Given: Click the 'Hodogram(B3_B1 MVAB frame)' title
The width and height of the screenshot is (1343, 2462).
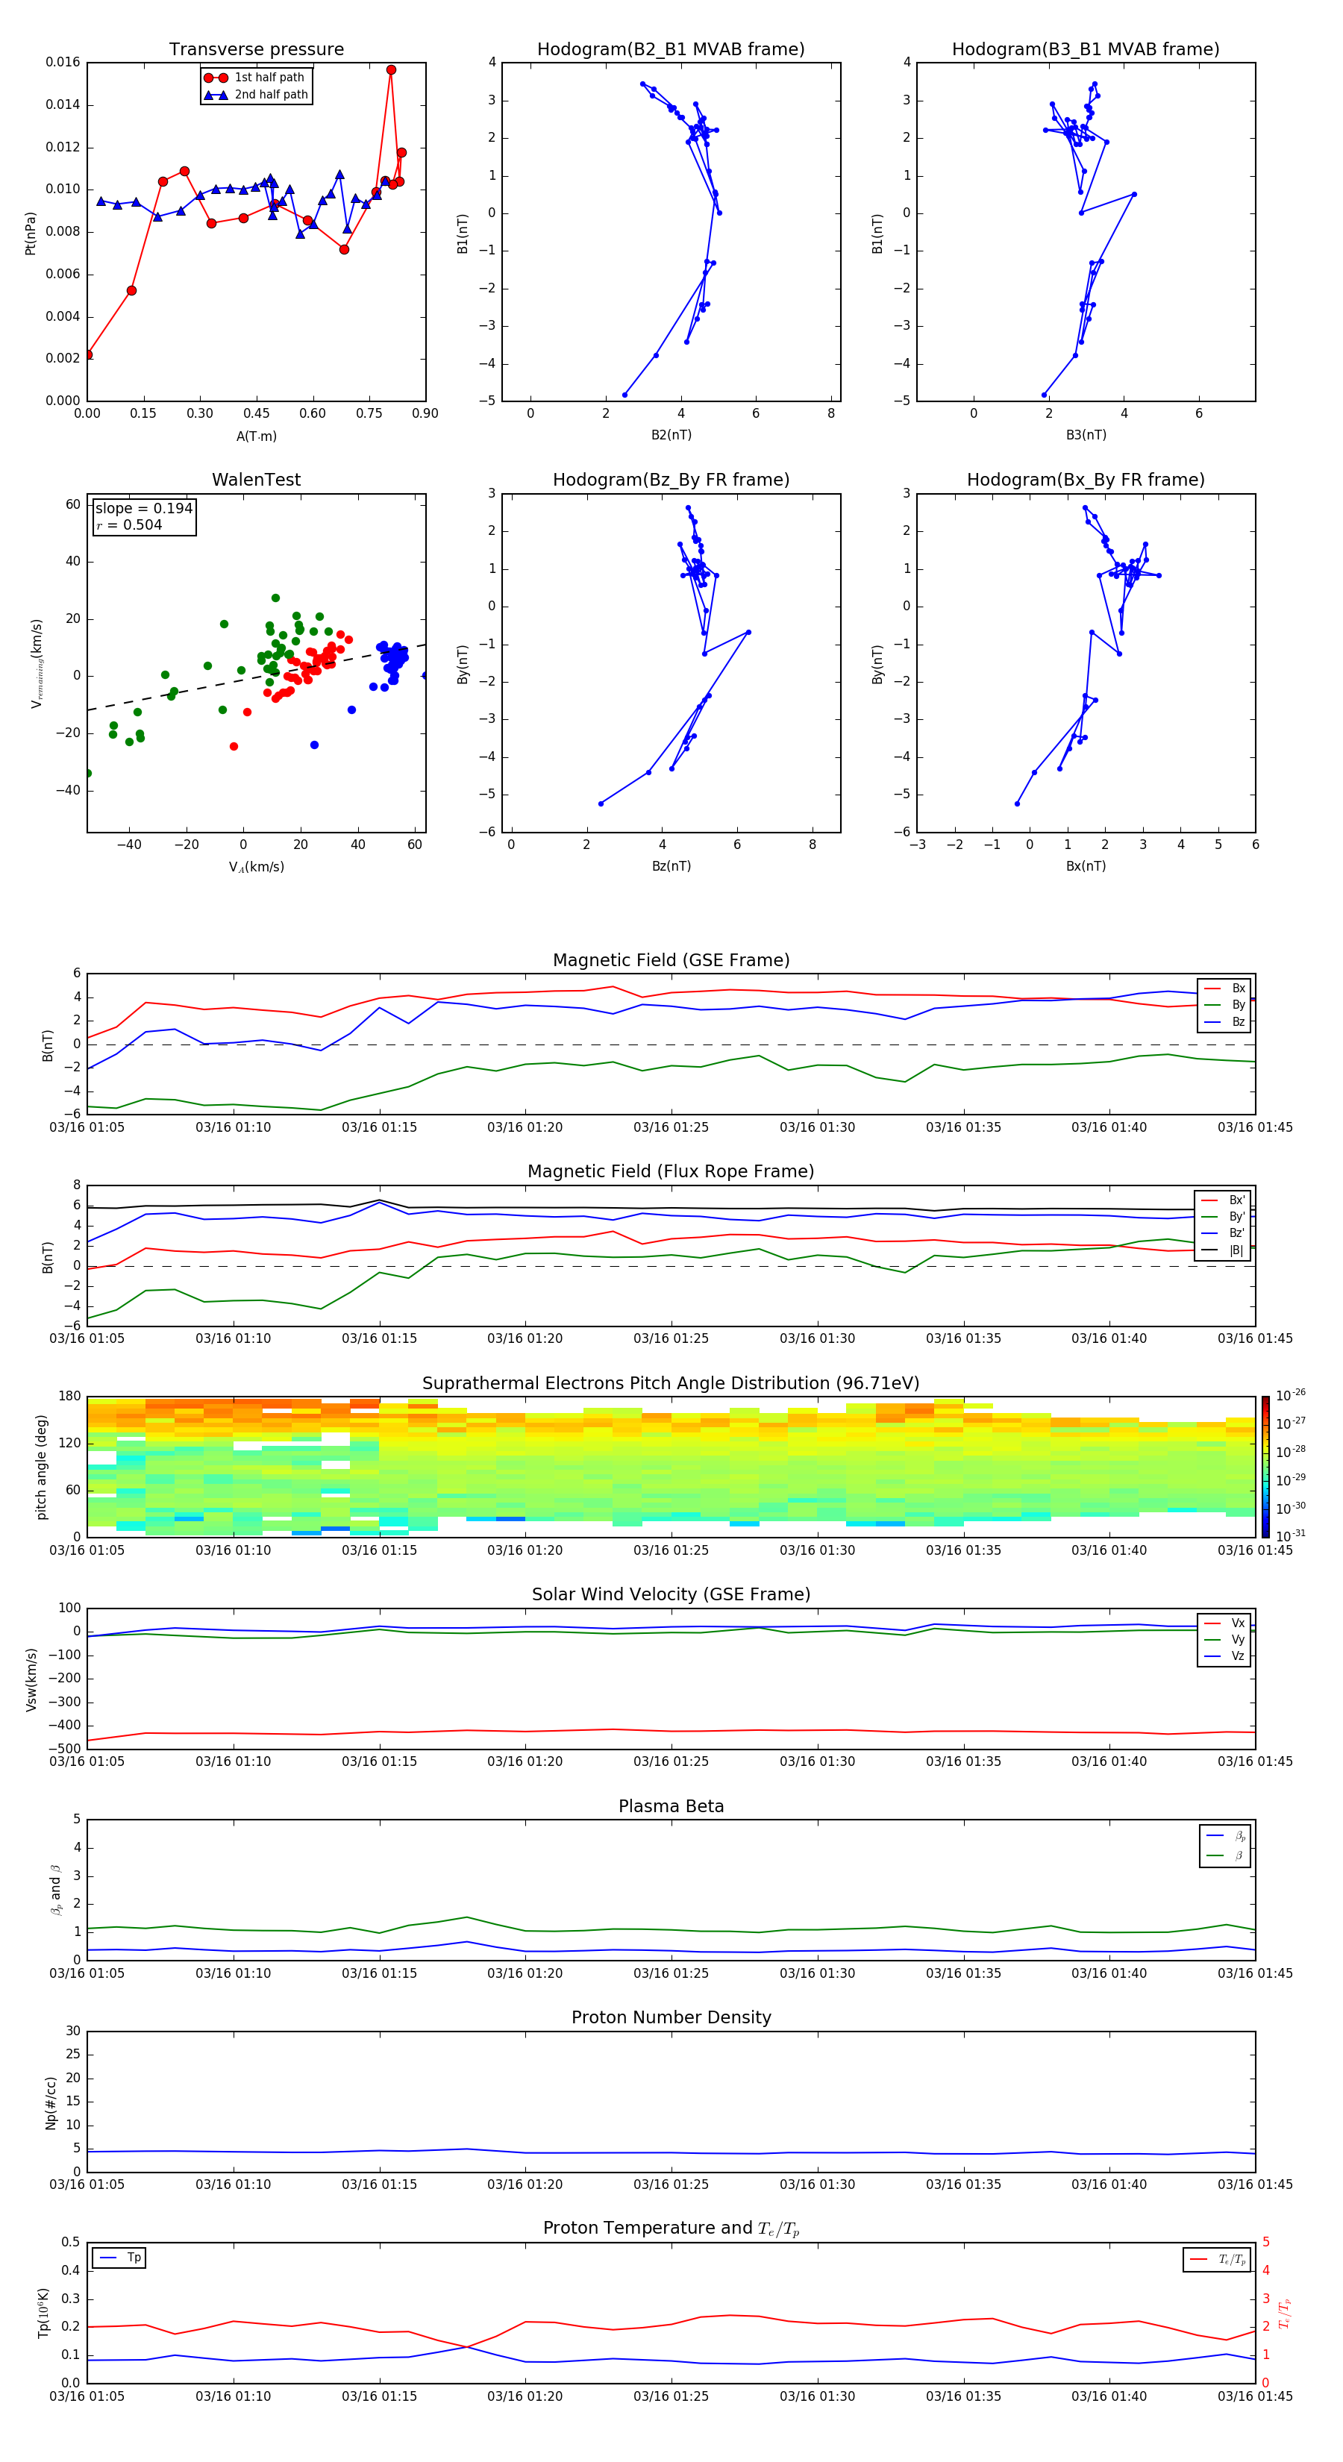Looking at the screenshot, I should 1086,50.
